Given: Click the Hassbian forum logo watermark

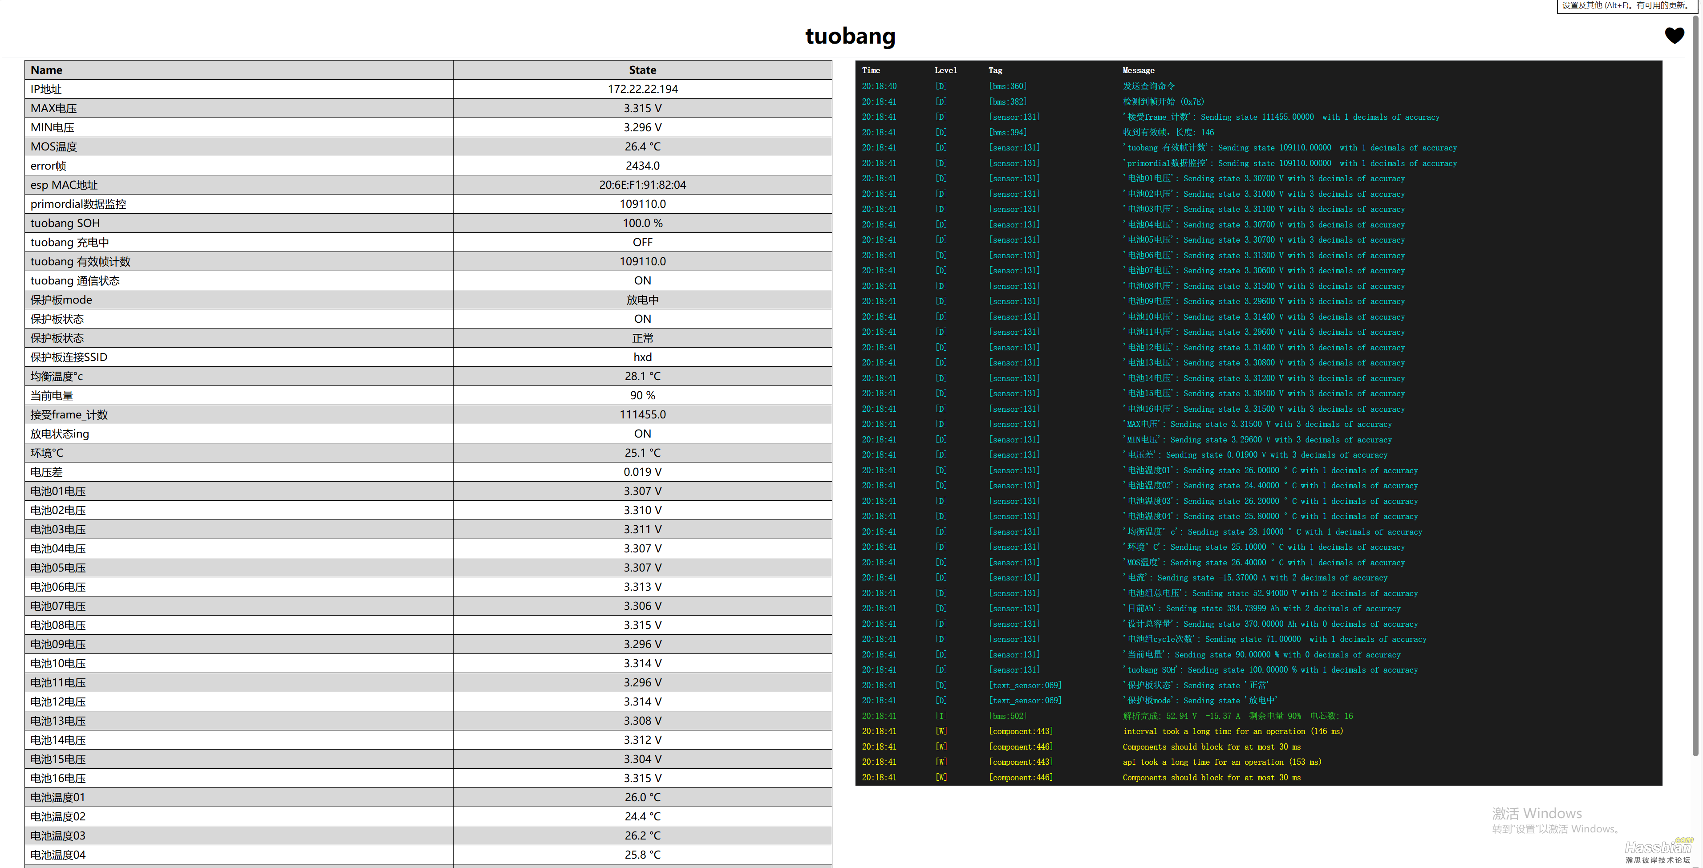Looking at the screenshot, I should point(1658,849).
